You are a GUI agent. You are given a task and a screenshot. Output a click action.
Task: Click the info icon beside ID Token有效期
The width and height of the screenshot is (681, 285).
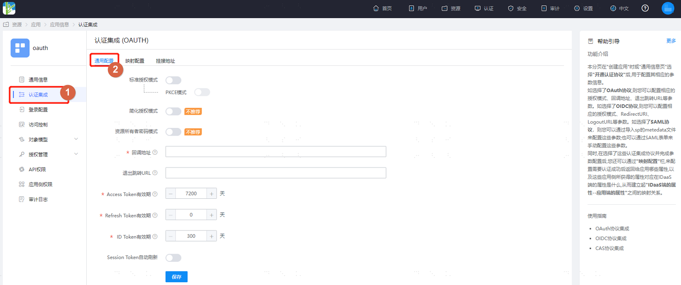point(155,236)
